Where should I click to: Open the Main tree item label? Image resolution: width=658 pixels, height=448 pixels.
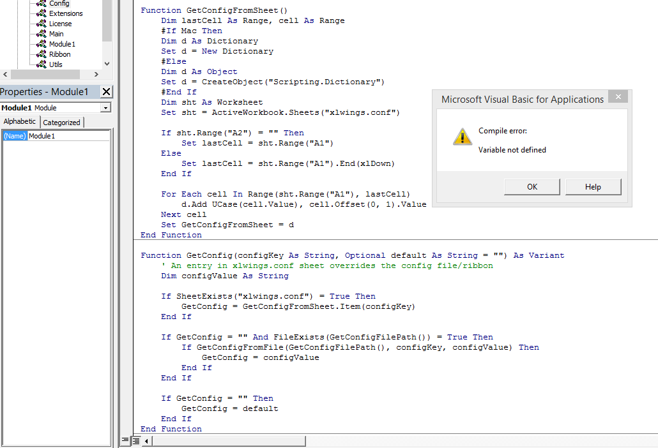56,34
